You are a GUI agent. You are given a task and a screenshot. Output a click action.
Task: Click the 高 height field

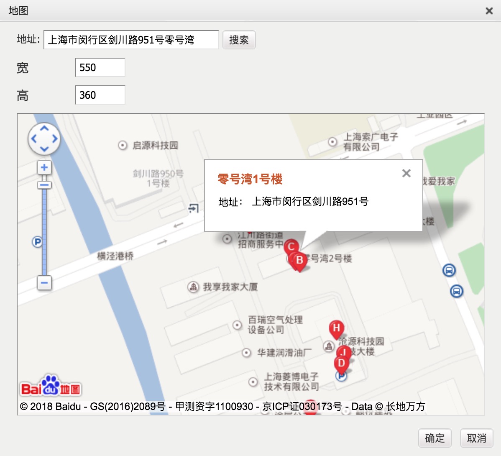coord(100,95)
